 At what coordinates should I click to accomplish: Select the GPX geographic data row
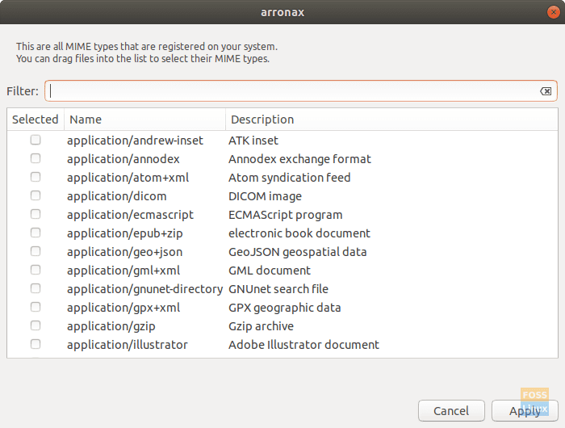tap(284, 308)
